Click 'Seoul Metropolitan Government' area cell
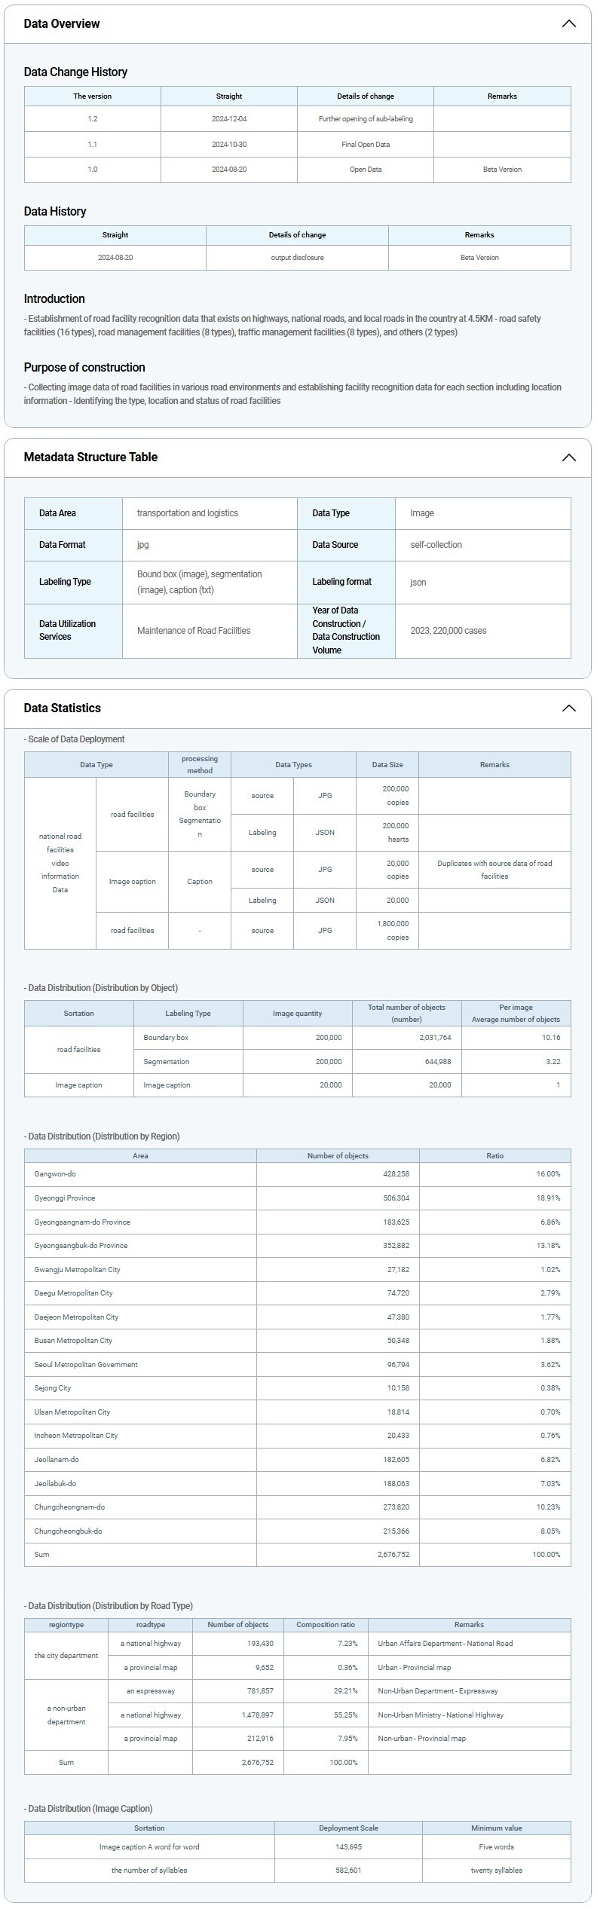597x1909 pixels. click(86, 1365)
